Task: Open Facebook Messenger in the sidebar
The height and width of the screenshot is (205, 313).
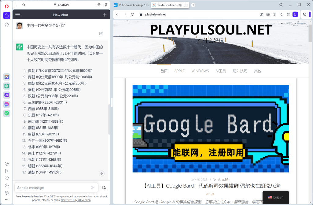Action: (x=7, y=104)
